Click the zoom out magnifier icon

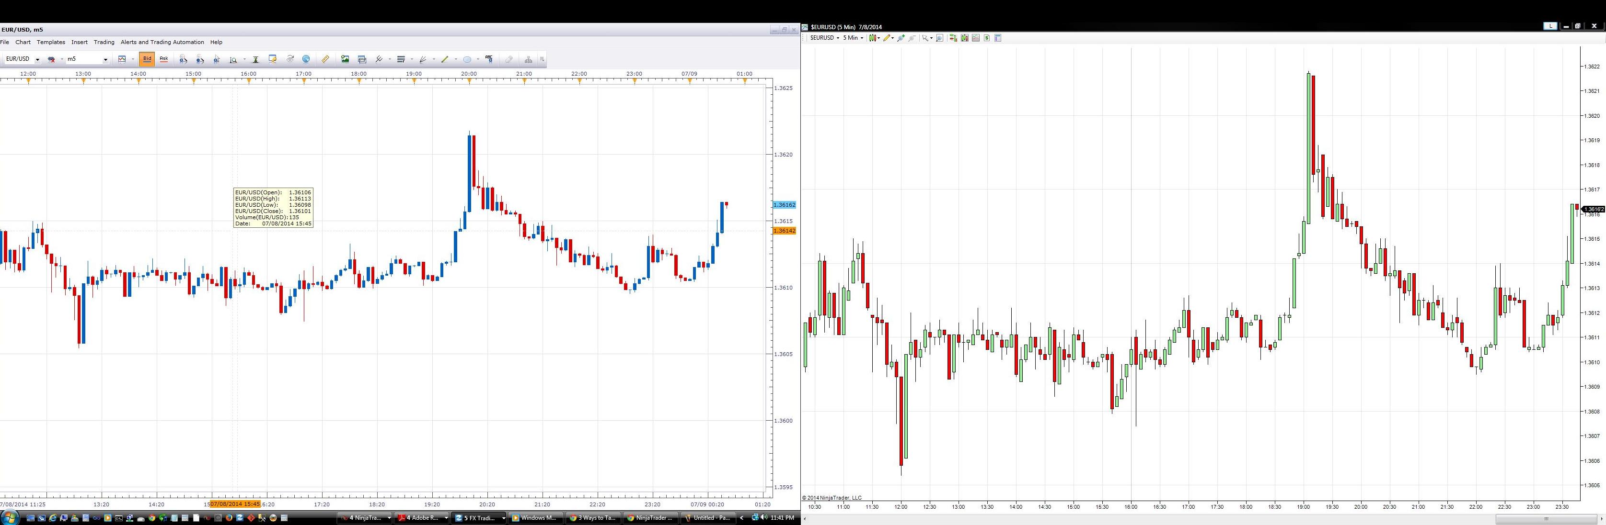(200, 59)
